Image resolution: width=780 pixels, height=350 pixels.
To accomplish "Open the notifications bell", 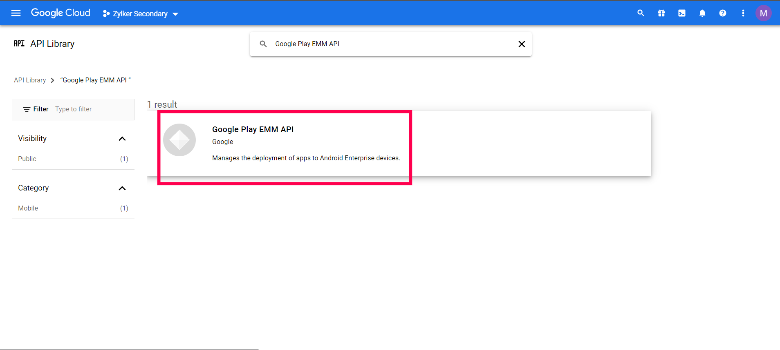I will point(702,13).
